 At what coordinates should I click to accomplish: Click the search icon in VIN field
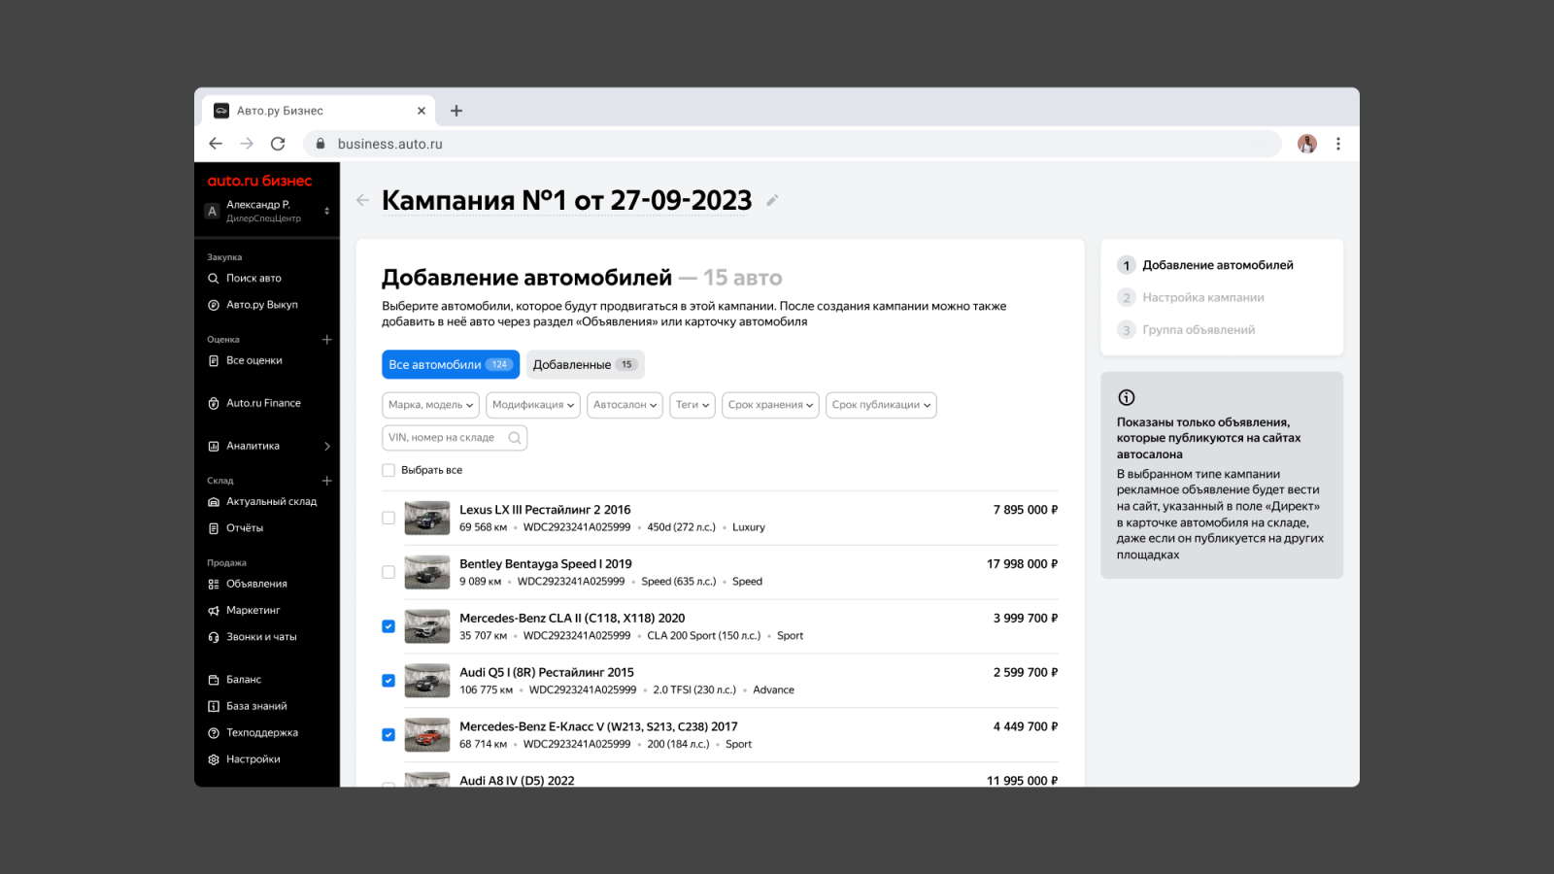point(515,438)
